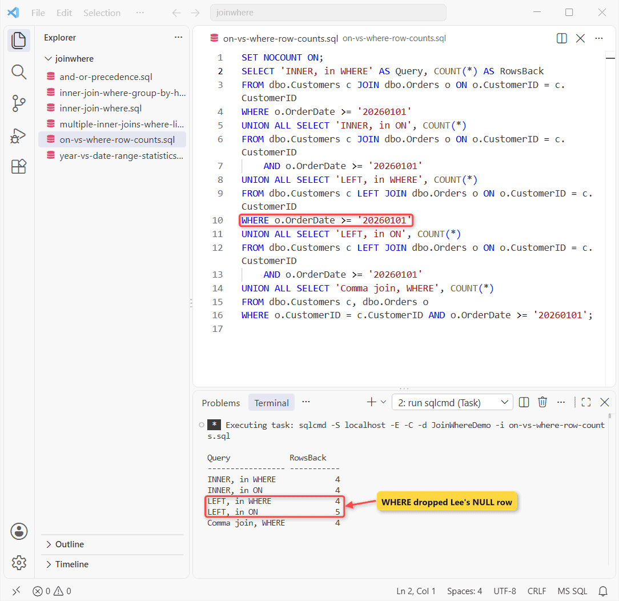Open the Edit menu
Screen dimensions: 619x601
click(64, 13)
